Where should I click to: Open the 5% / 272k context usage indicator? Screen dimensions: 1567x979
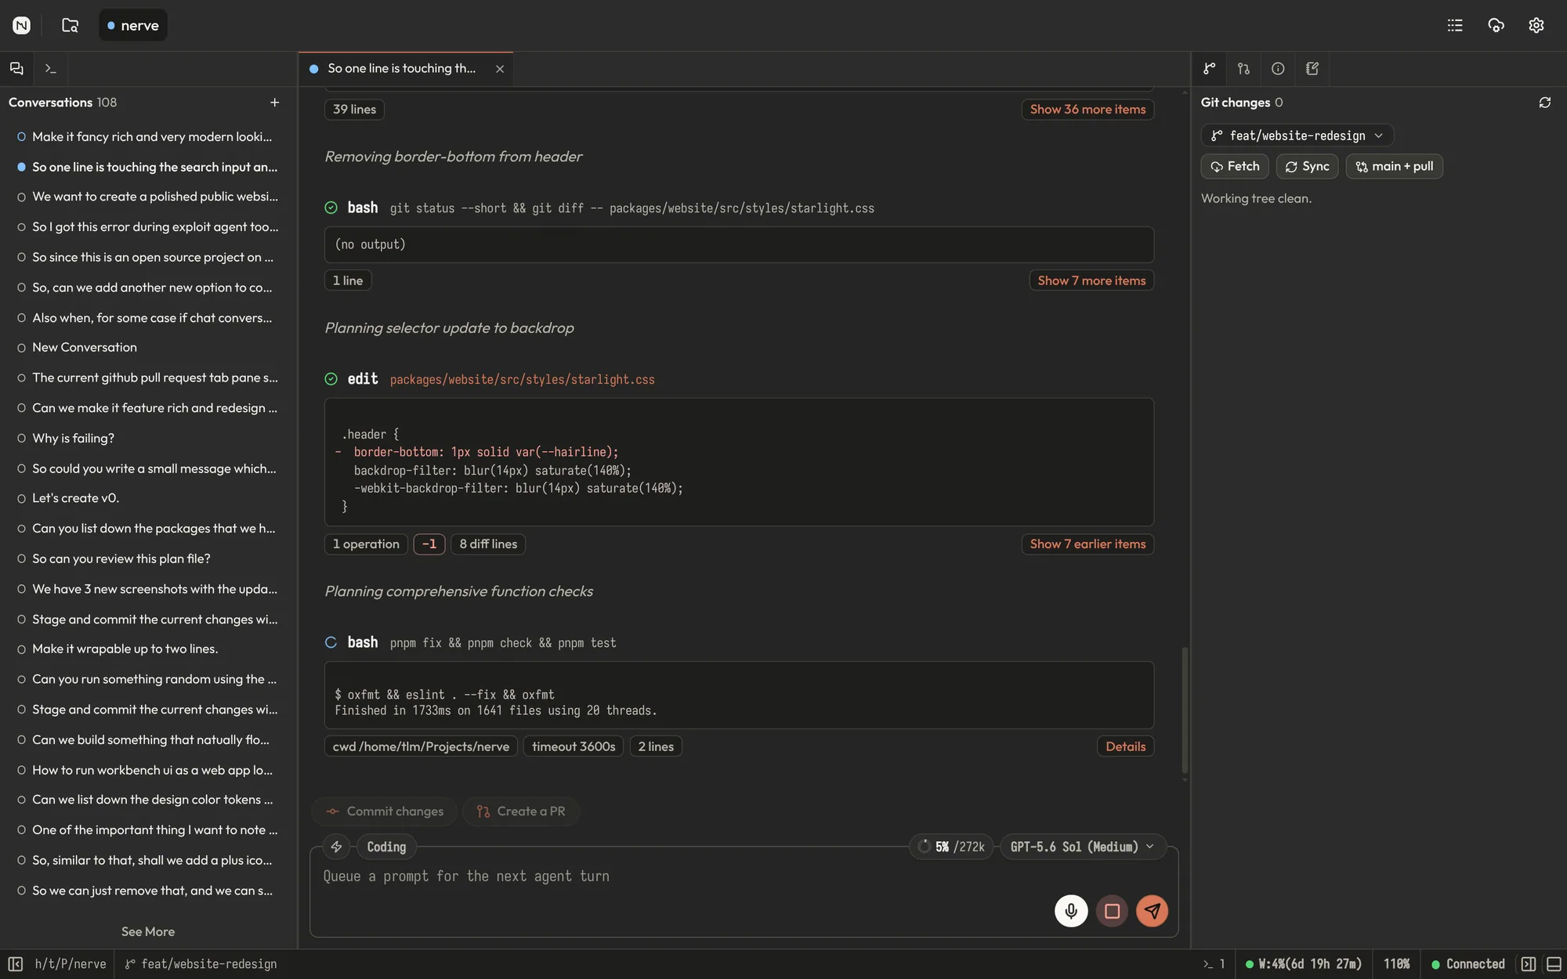(951, 847)
